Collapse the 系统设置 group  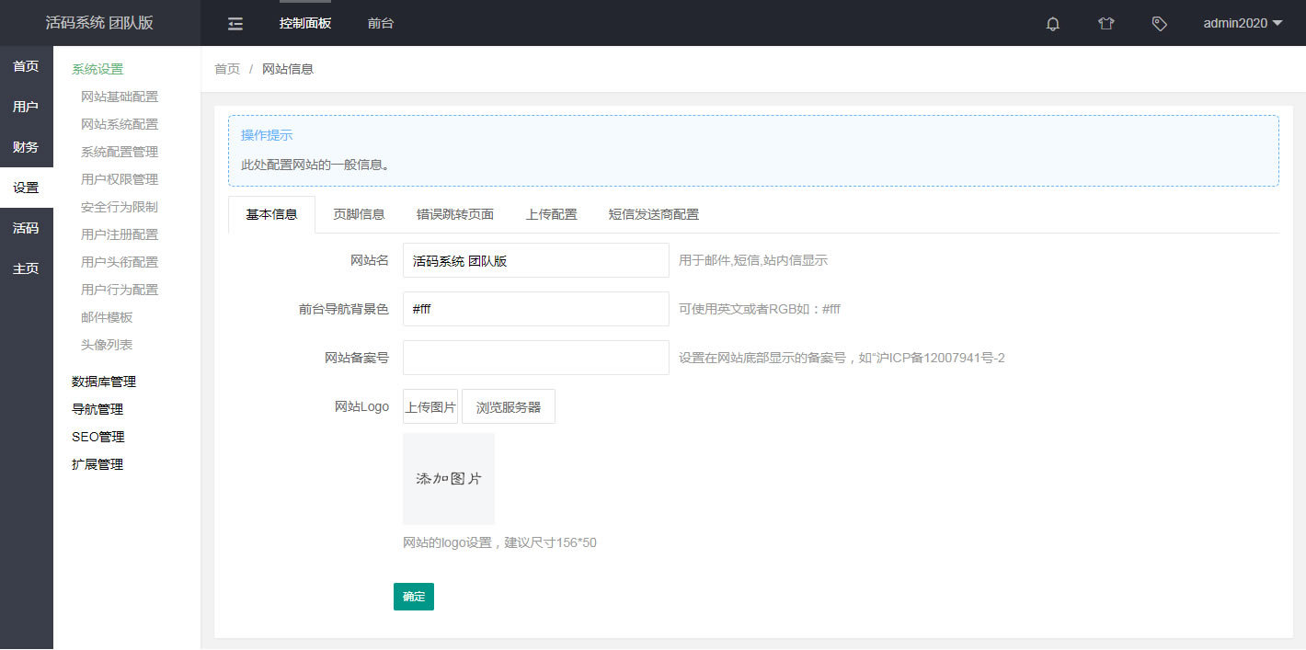(x=97, y=69)
